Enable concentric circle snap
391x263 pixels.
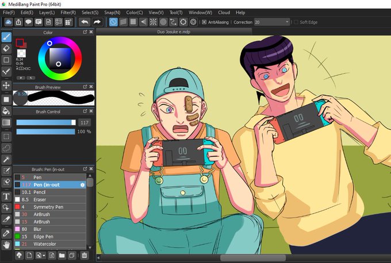point(163,22)
